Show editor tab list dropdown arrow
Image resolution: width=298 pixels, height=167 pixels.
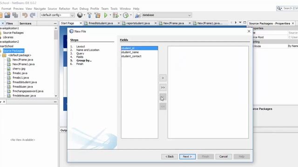(x=240, y=23)
